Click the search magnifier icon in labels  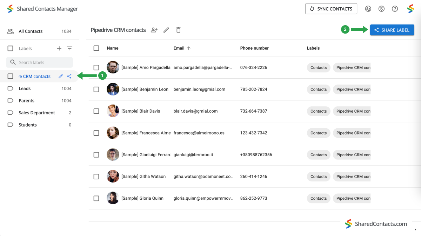point(13,62)
